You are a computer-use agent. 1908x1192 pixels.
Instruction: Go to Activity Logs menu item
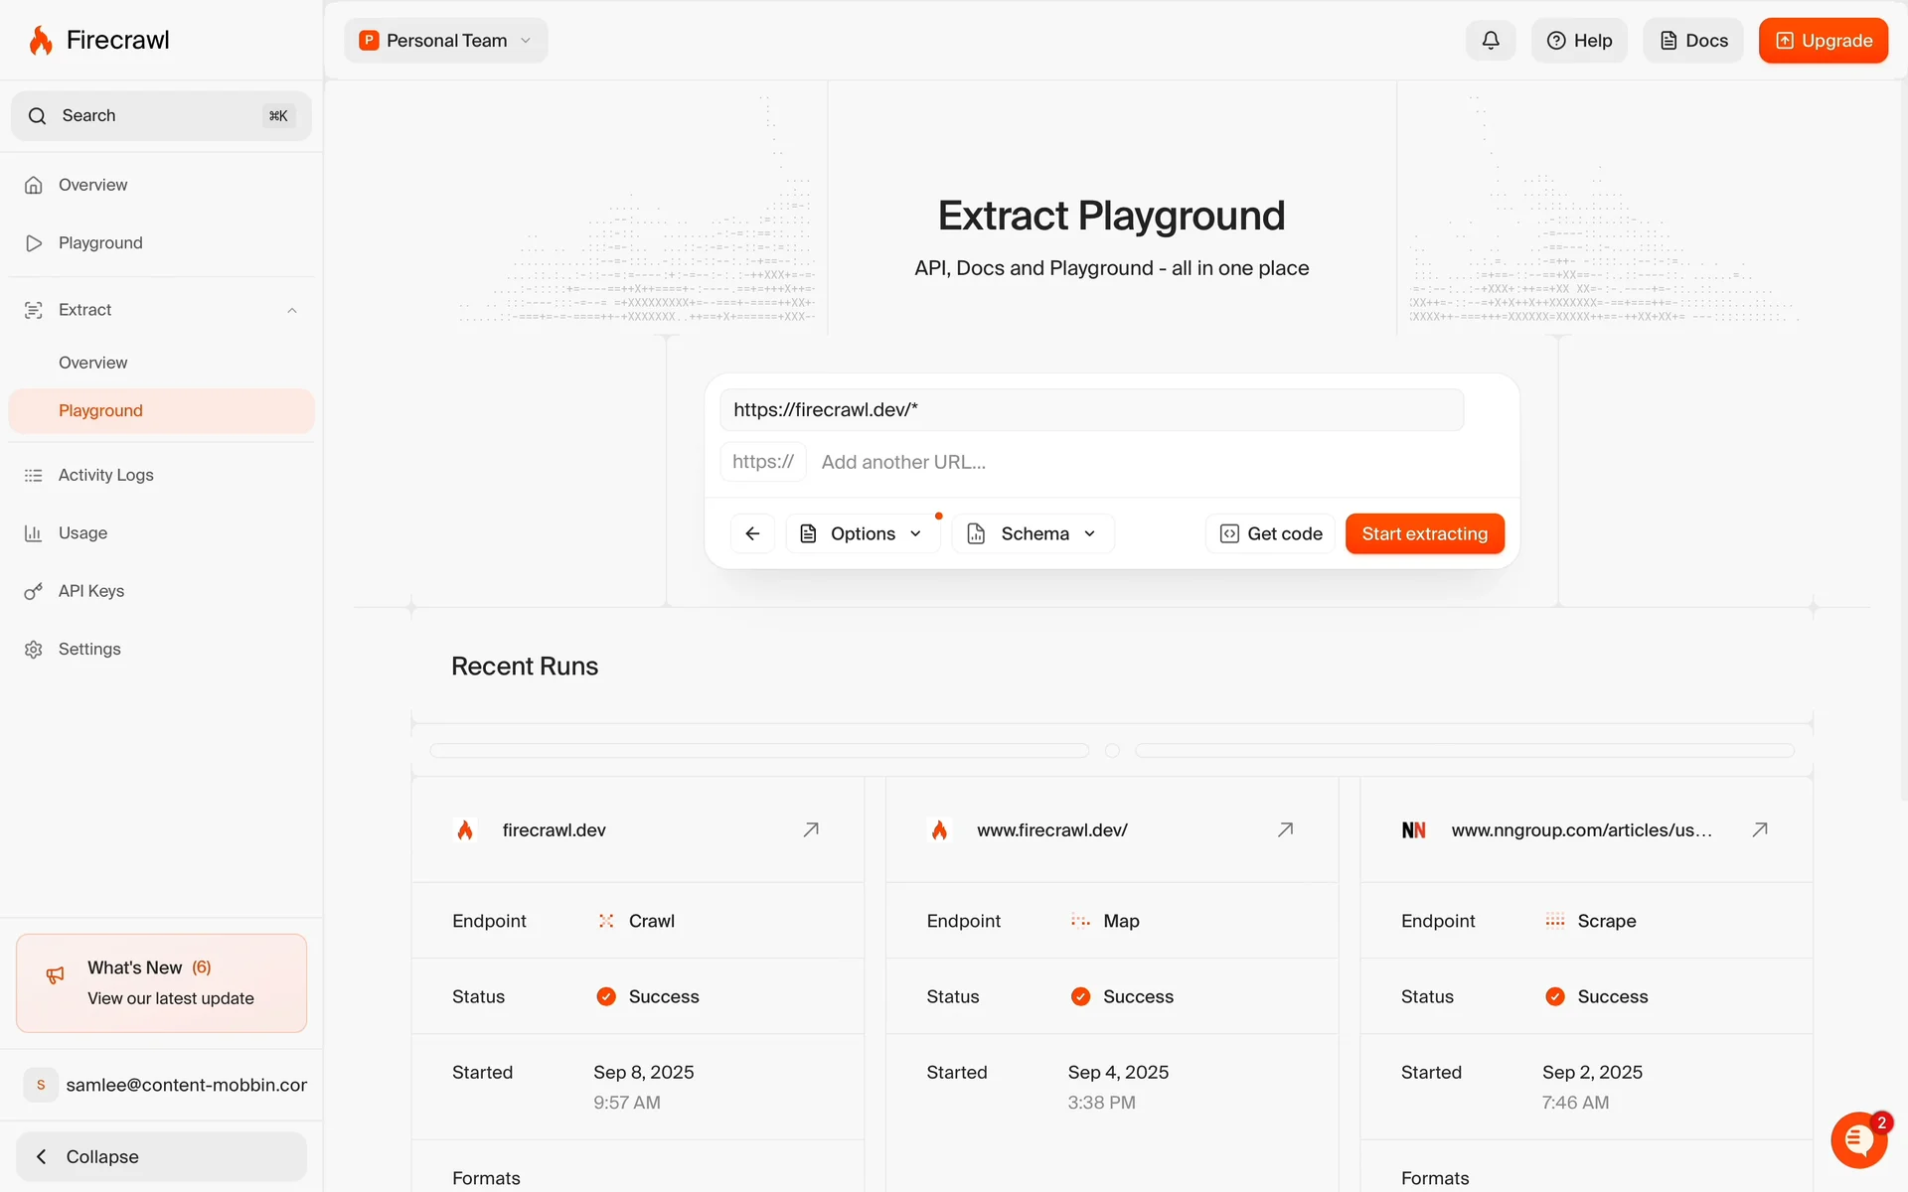[x=105, y=475]
